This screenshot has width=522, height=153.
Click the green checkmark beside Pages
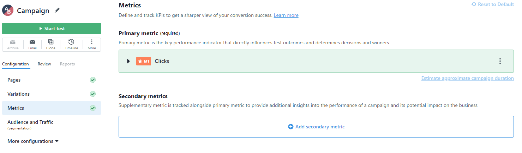pos(93,80)
